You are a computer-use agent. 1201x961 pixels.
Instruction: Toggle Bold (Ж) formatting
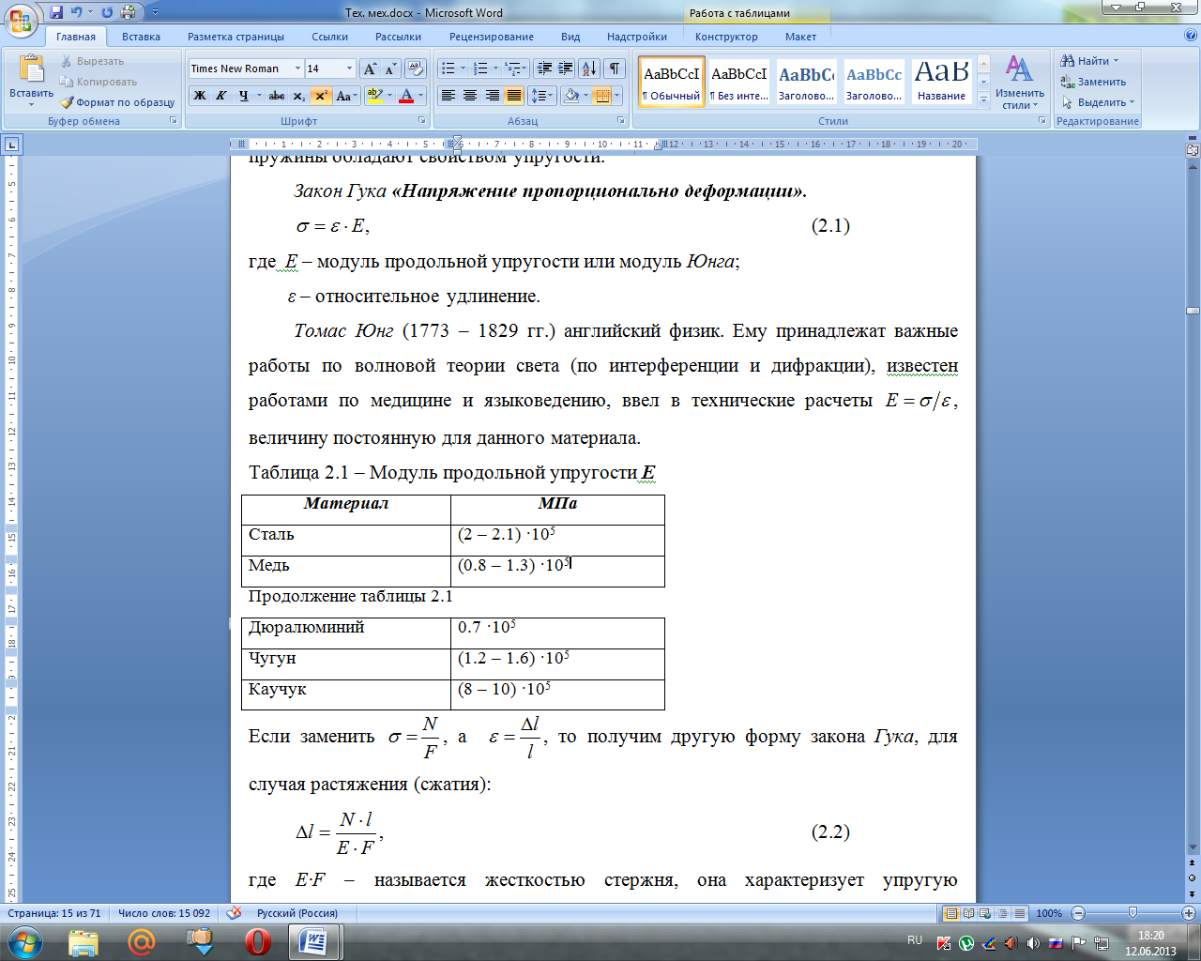200,96
